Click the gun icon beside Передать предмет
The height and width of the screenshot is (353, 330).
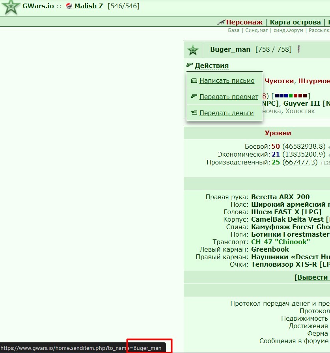pyautogui.click(x=194, y=96)
